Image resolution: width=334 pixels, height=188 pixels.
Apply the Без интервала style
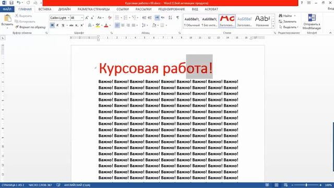click(209, 21)
